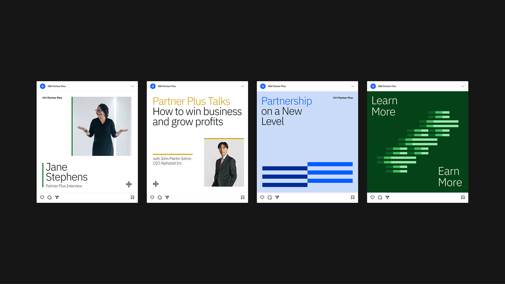Click the "Learn More" text on the green post
Screen dimensions: 505x284
tap(384, 106)
